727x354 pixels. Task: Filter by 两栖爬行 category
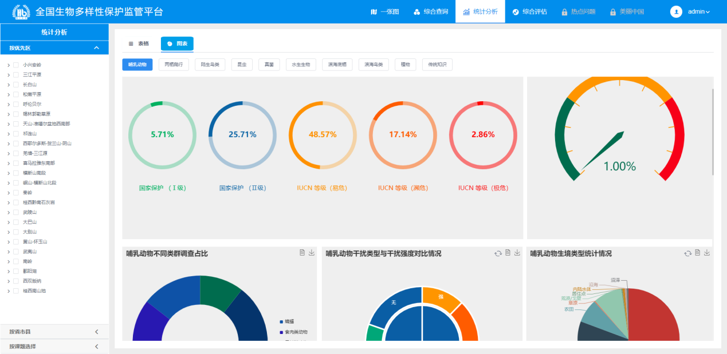tap(174, 65)
